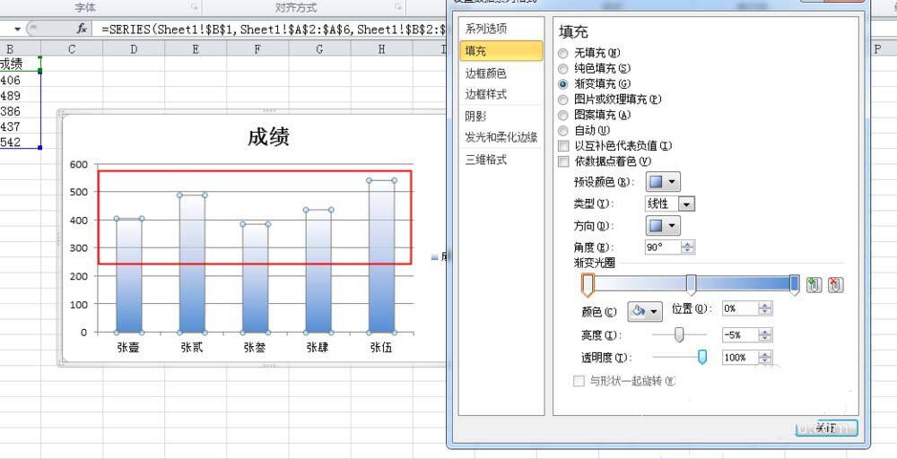897x459 pixels.
Task: Select the 张伍 bar in the chart
Action: (381, 256)
